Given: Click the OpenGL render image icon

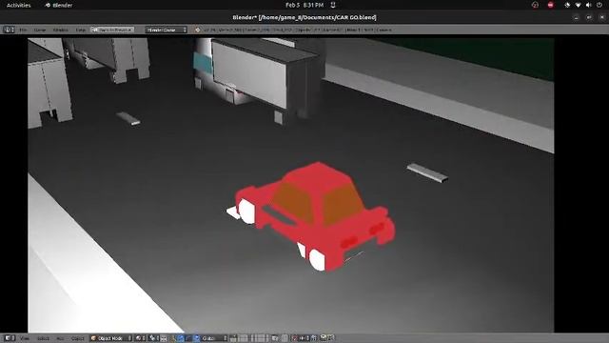Looking at the screenshot, I should [324, 338].
